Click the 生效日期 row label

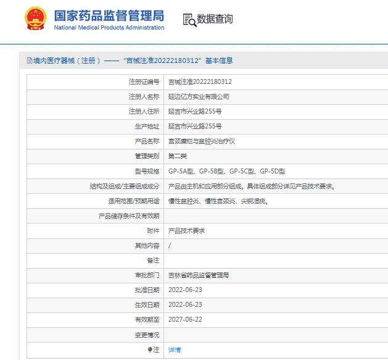point(147,305)
